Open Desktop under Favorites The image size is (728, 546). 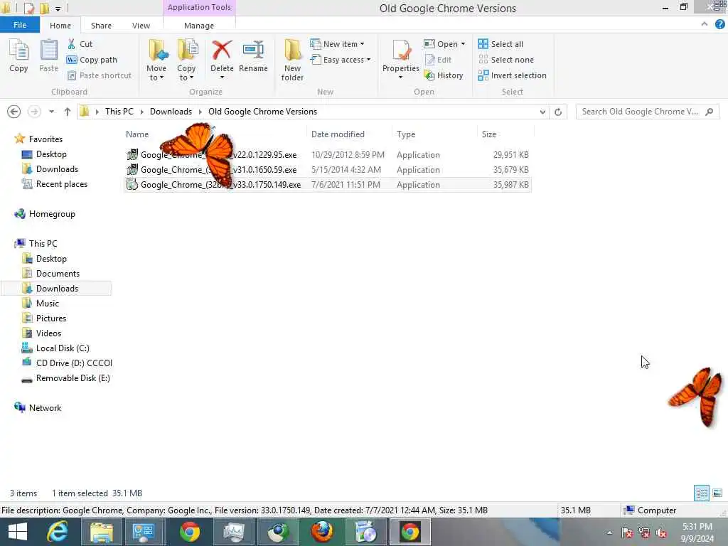(x=45, y=154)
